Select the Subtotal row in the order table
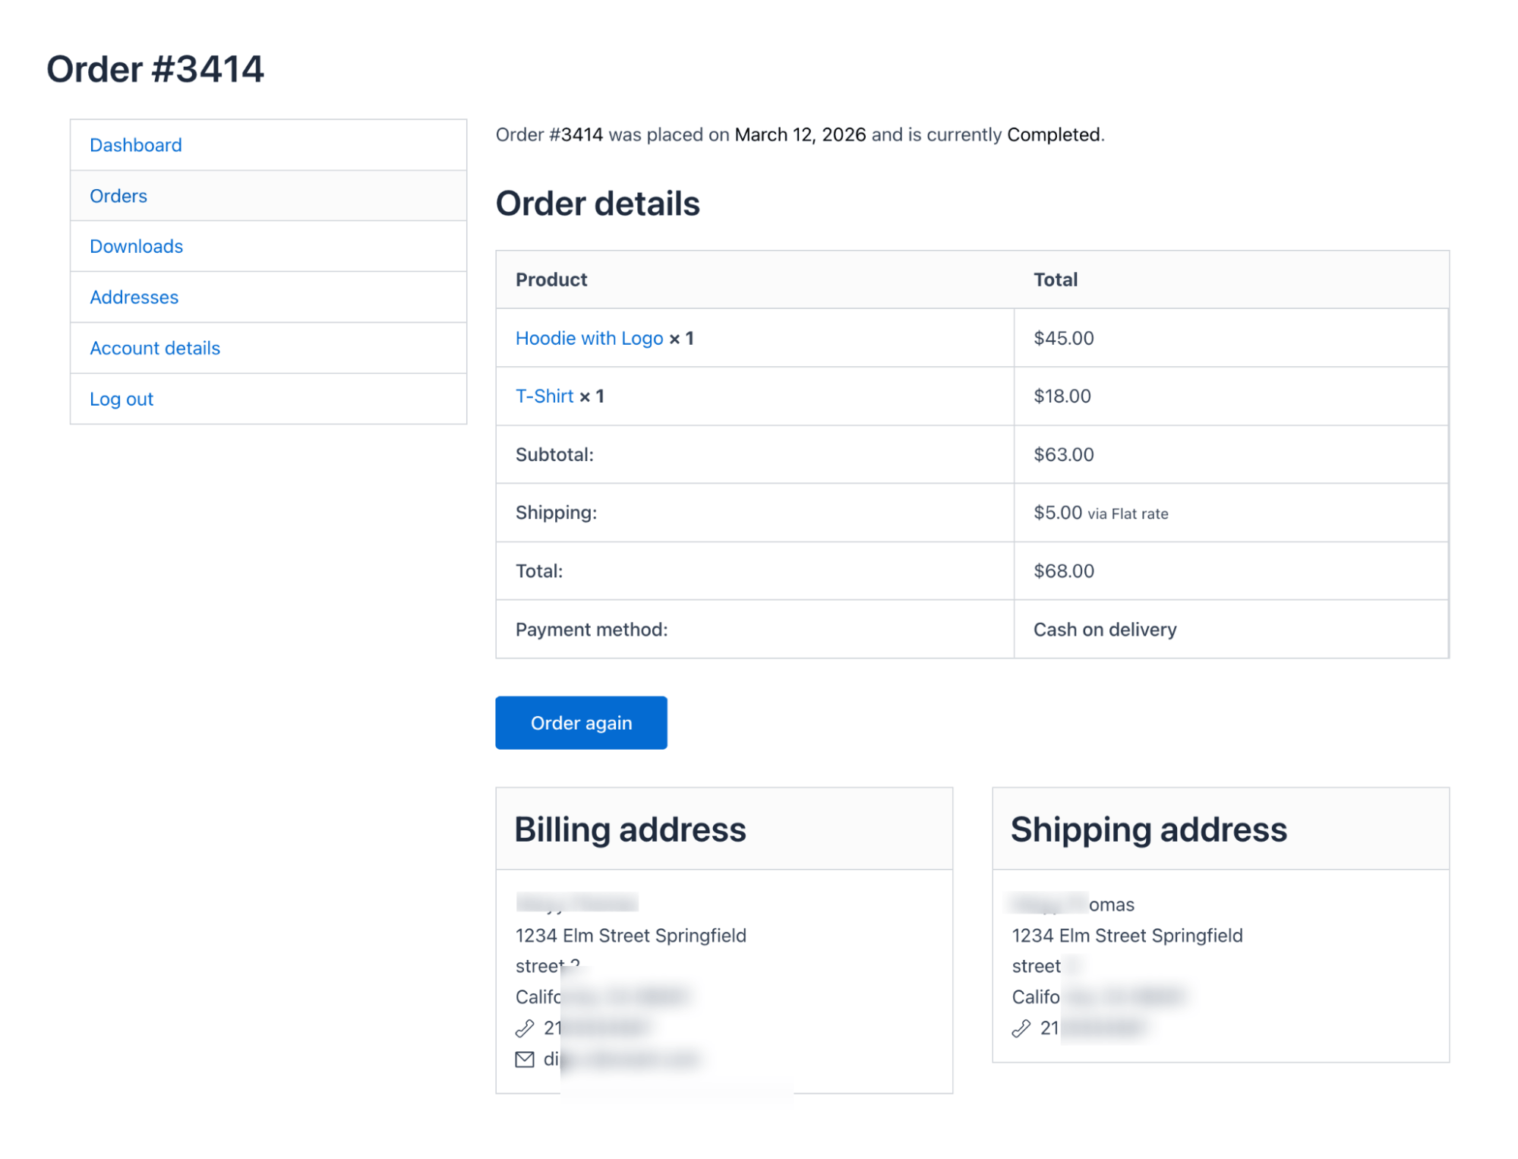Viewport: 1518px width, 1159px height. coord(553,454)
